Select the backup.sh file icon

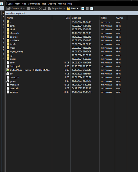[x=8, y=66]
